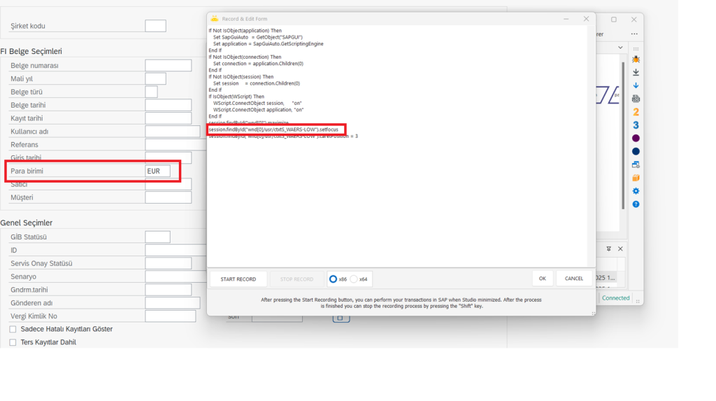This screenshot has width=716, height=401.
Task: Click the blue down arrow sidebar icon
Action: (636, 85)
